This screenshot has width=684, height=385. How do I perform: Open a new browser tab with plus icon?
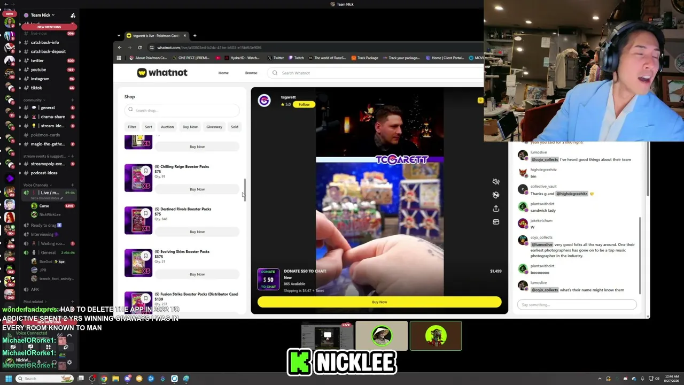coord(195,36)
